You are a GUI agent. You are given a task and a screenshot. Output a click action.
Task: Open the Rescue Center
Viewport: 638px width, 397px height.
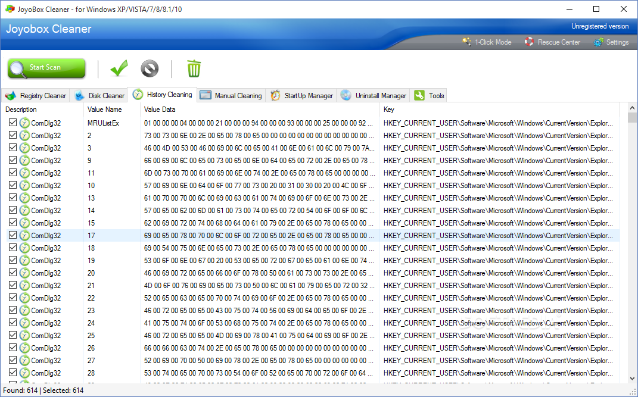(x=552, y=42)
